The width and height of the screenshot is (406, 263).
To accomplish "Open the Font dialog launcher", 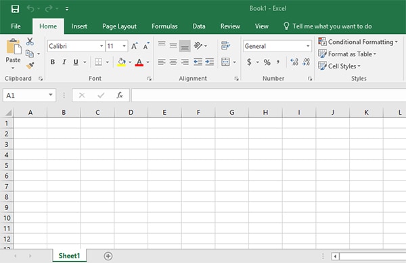I will coord(150,79).
